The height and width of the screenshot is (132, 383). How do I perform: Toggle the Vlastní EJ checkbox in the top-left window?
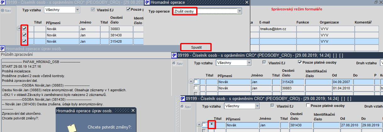point(93,9)
